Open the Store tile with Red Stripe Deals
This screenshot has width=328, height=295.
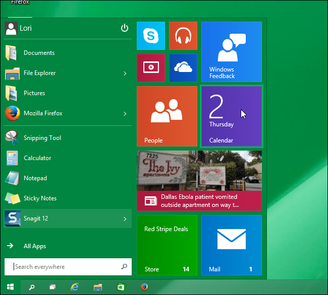(167, 245)
